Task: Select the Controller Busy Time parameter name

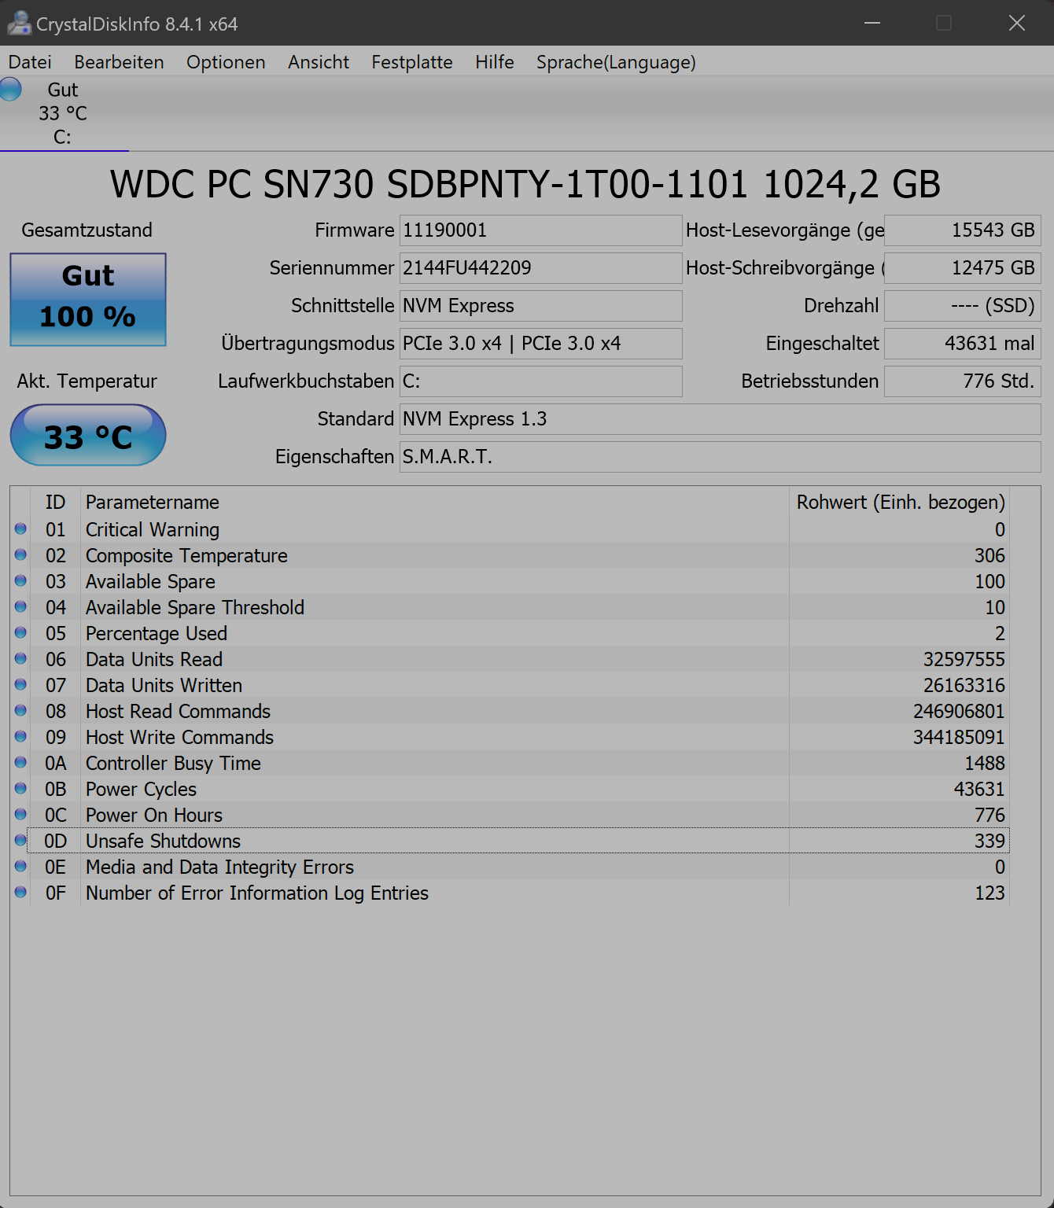Action: point(173,763)
